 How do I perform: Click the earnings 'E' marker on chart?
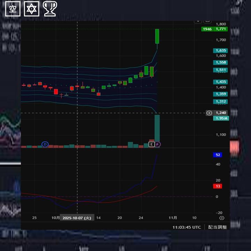tap(151, 144)
